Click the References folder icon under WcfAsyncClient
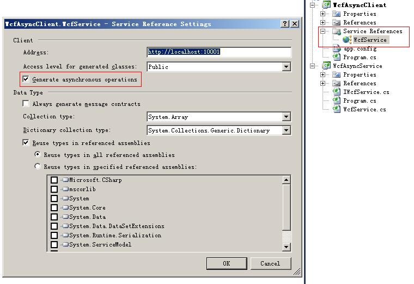 [337, 22]
